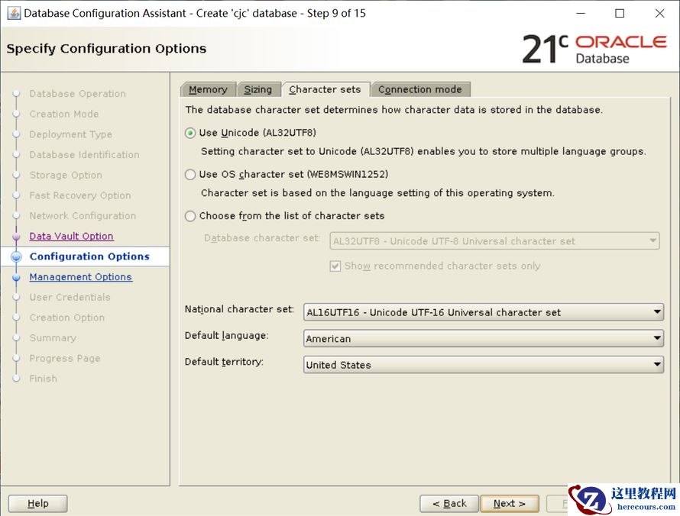Click the Storage Option step label
The height and width of the screenshot is (516, 680).
point(66,175)
